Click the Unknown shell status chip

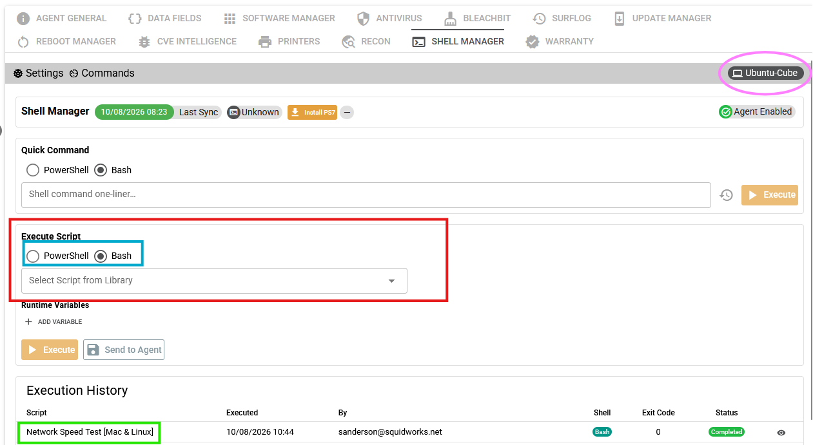[x=254, y=112]
